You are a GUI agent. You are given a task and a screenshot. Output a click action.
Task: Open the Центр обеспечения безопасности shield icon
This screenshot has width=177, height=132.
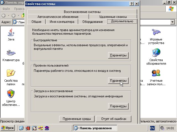tap(11, 94)
